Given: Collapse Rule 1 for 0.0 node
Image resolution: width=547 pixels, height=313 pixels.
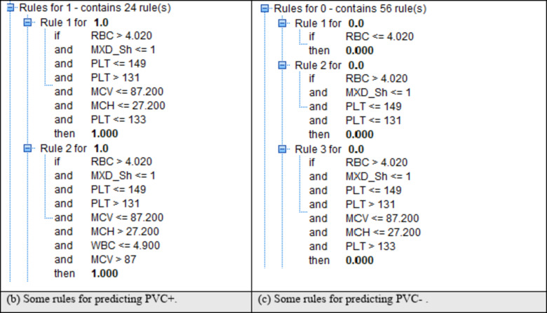Looking at the screenshot, I should [x=281, y=23].
